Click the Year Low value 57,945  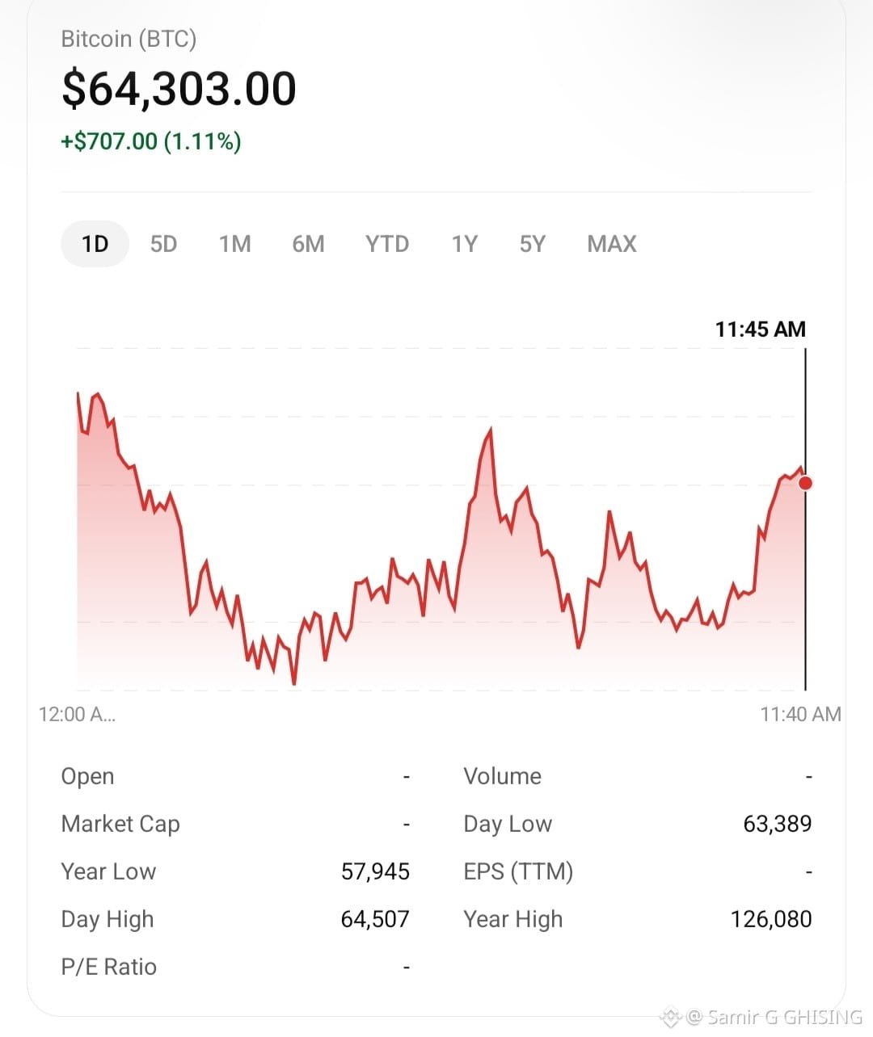point(375,871)
